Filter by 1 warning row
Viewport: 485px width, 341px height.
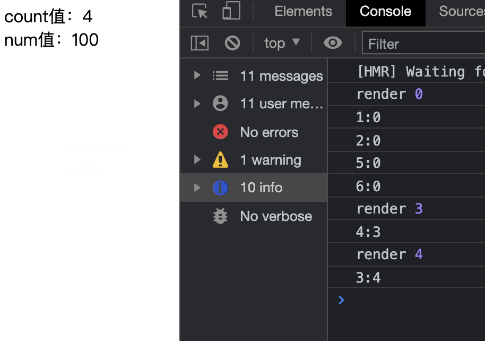(254, 159)
